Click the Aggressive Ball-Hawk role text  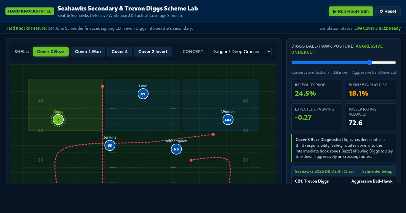pos(372,181)
